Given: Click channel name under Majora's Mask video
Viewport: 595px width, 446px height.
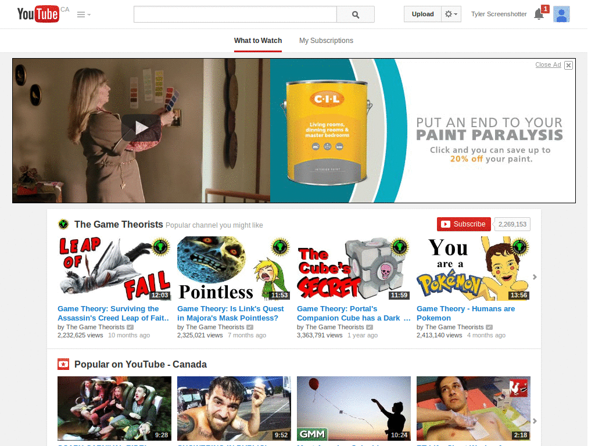Looking at the screenshot, I should pyautogui.click(x=215, y=327).
